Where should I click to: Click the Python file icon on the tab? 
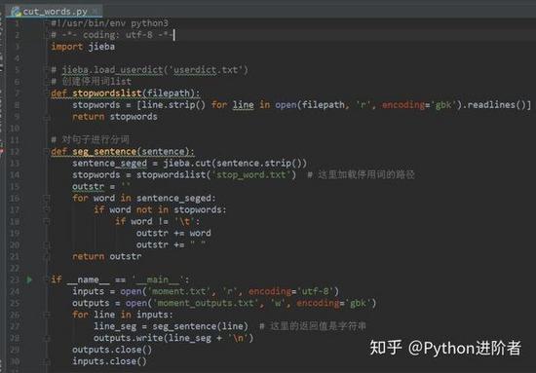(16, 12)
